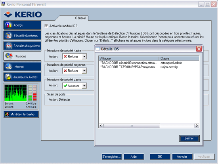The width and height of the screenshot is (218, 164).
Task: Open the Sécurité du réseau section
Action: [22, 35]
